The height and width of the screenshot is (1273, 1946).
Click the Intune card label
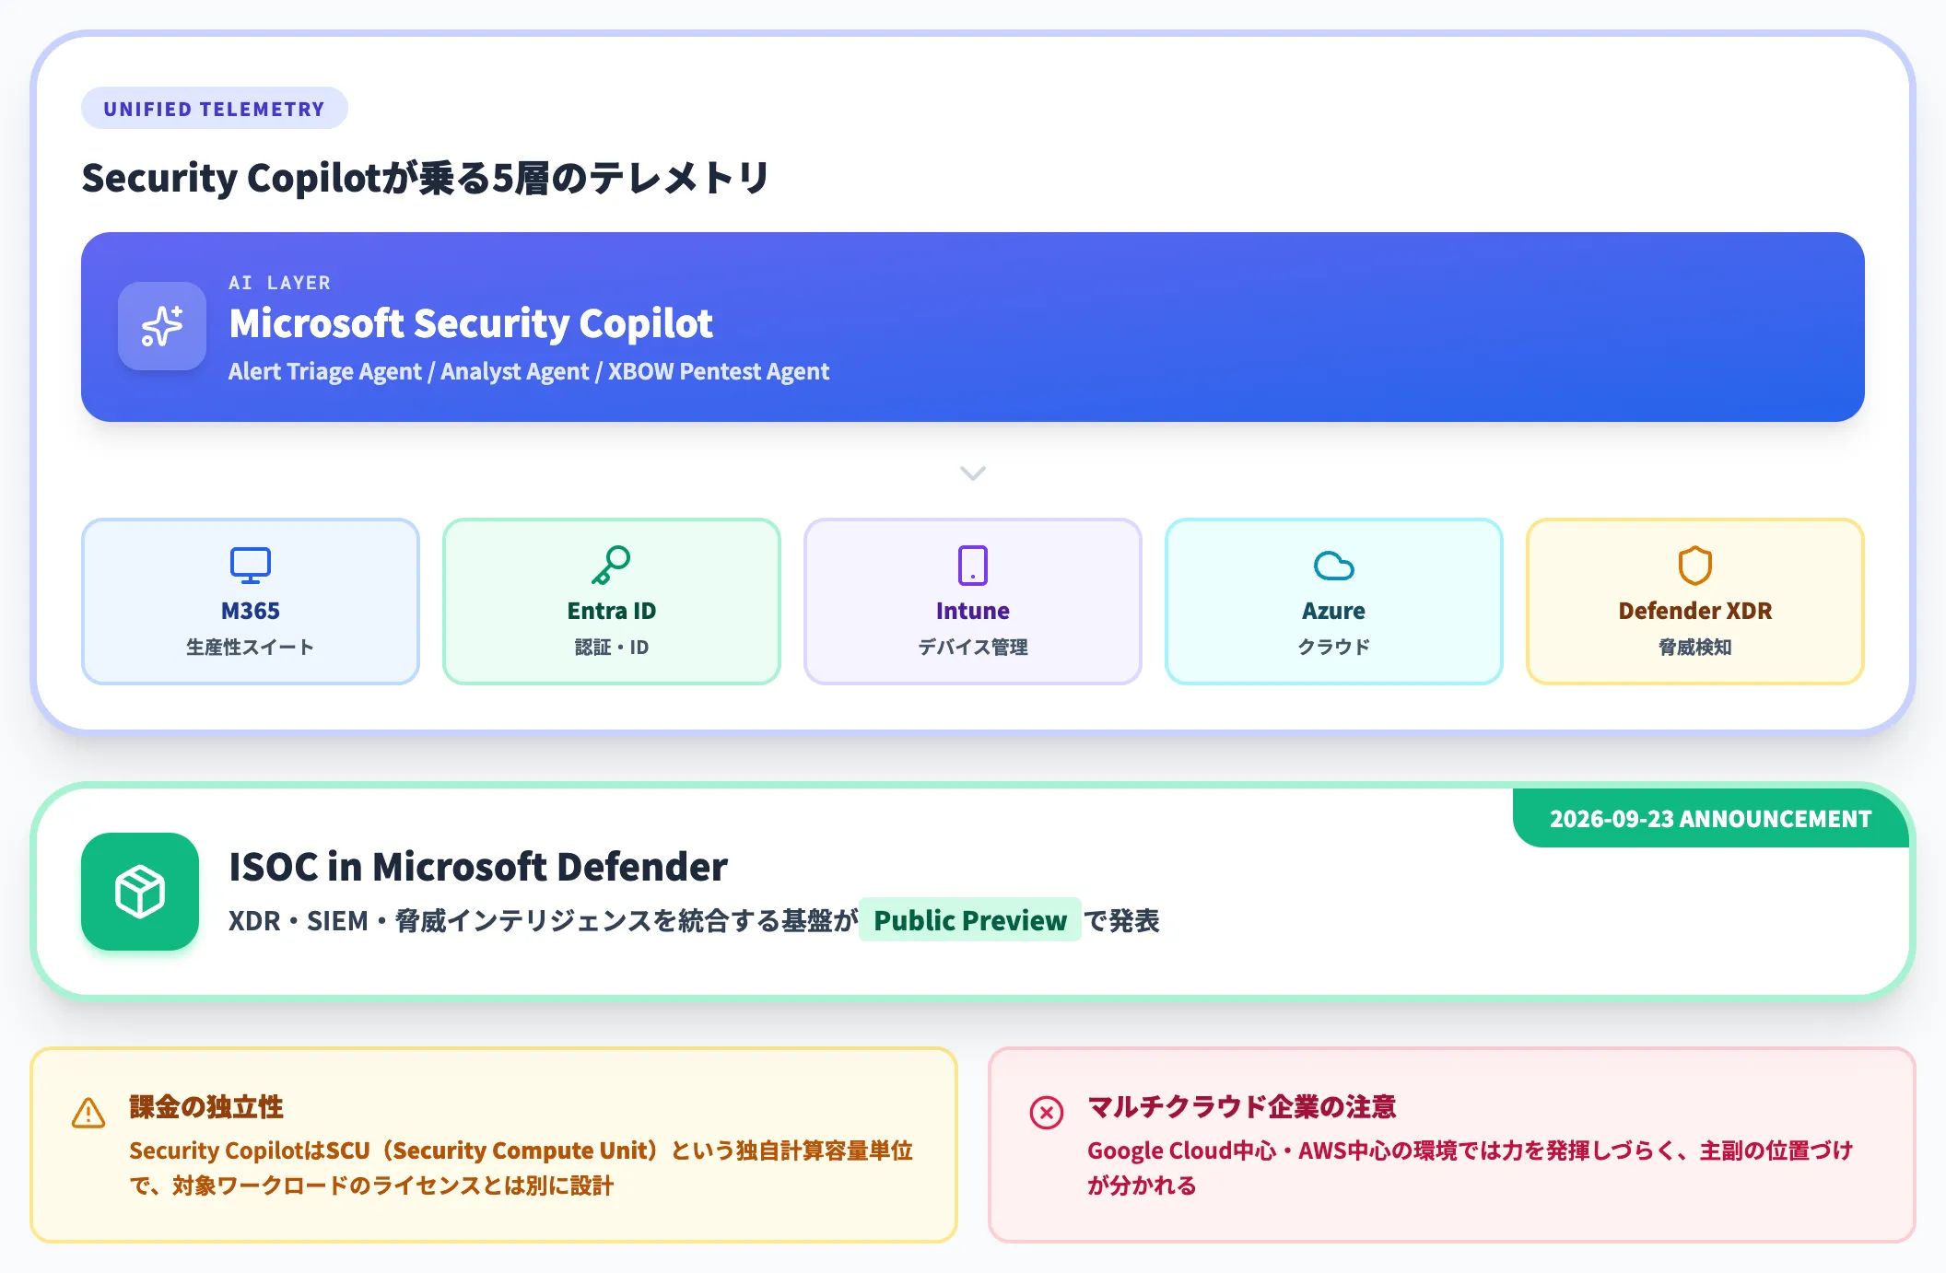pos(973,611)
